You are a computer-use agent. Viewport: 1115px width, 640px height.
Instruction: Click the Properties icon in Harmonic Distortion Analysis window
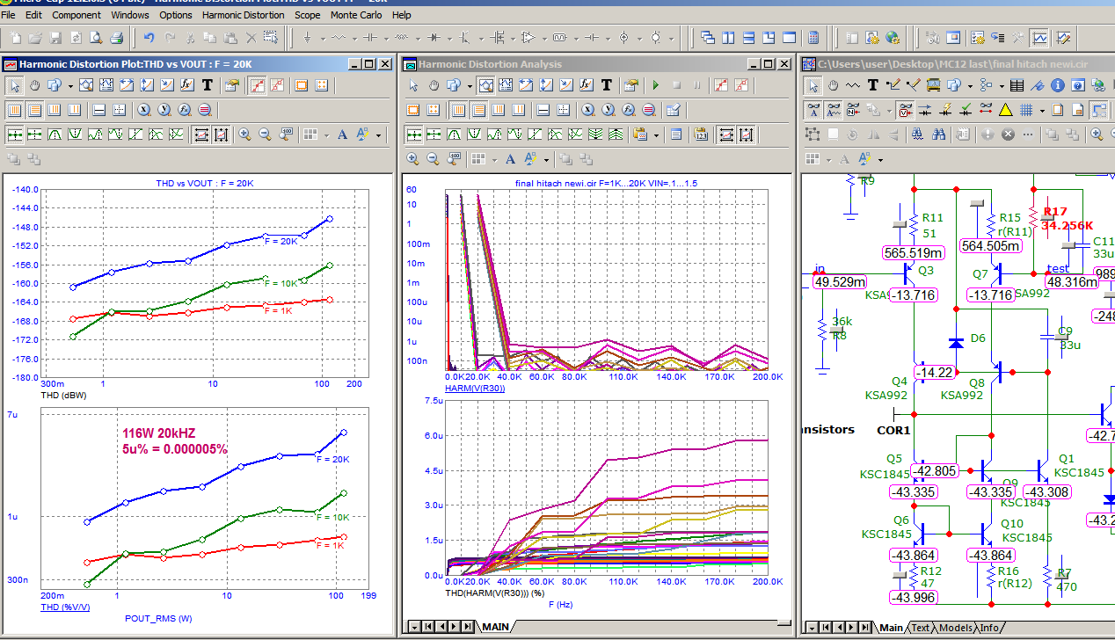[631, 85]
